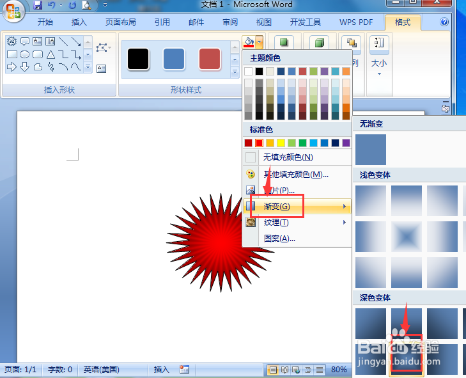Open the WPS PDF tab
Screen dimensions: 466x378
(356, 22)
